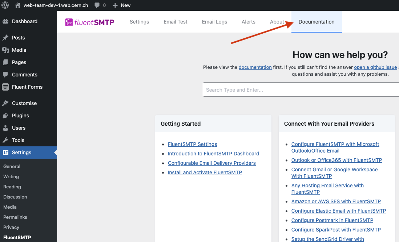
Task: Open web-team-dev-1.web.cern.ch site link
Action: click(56, 5)
